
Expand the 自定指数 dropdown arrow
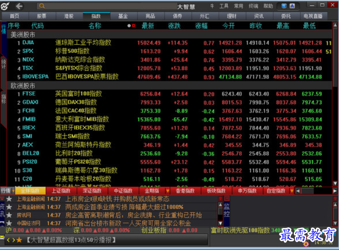(292, 191)
